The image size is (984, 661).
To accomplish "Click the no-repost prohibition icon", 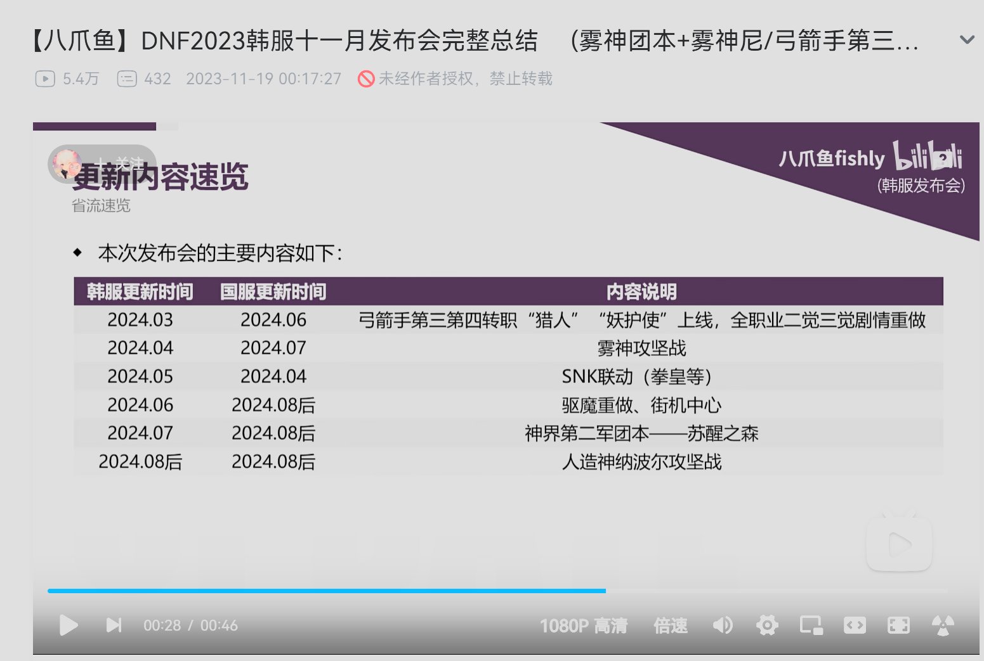I will (366, 79).
